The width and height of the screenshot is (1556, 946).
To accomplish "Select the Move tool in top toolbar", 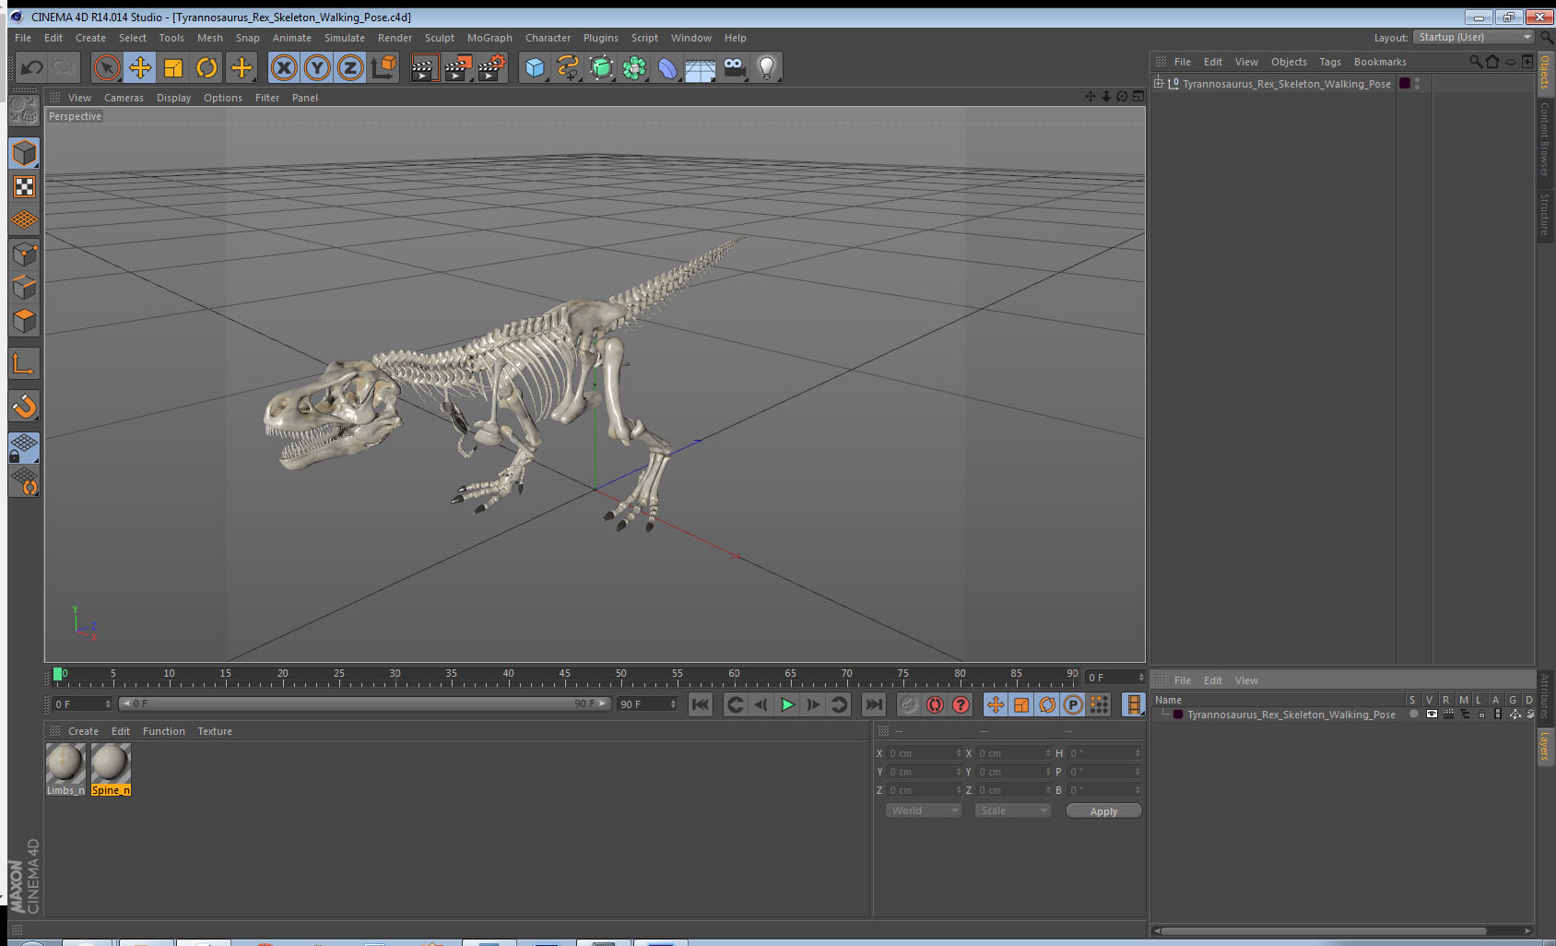I will coord(140,67).
